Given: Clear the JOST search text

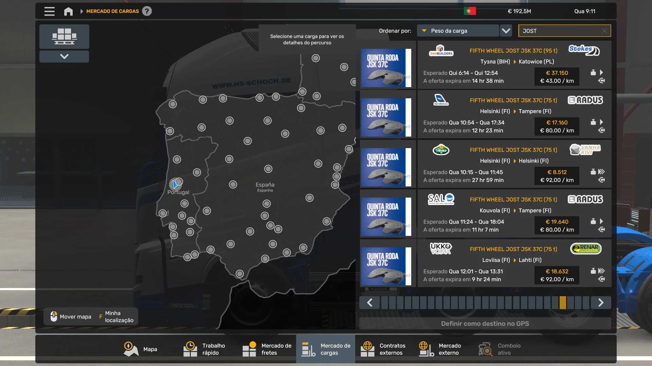Looking at the screenshot, I should (x=604, y=31).
